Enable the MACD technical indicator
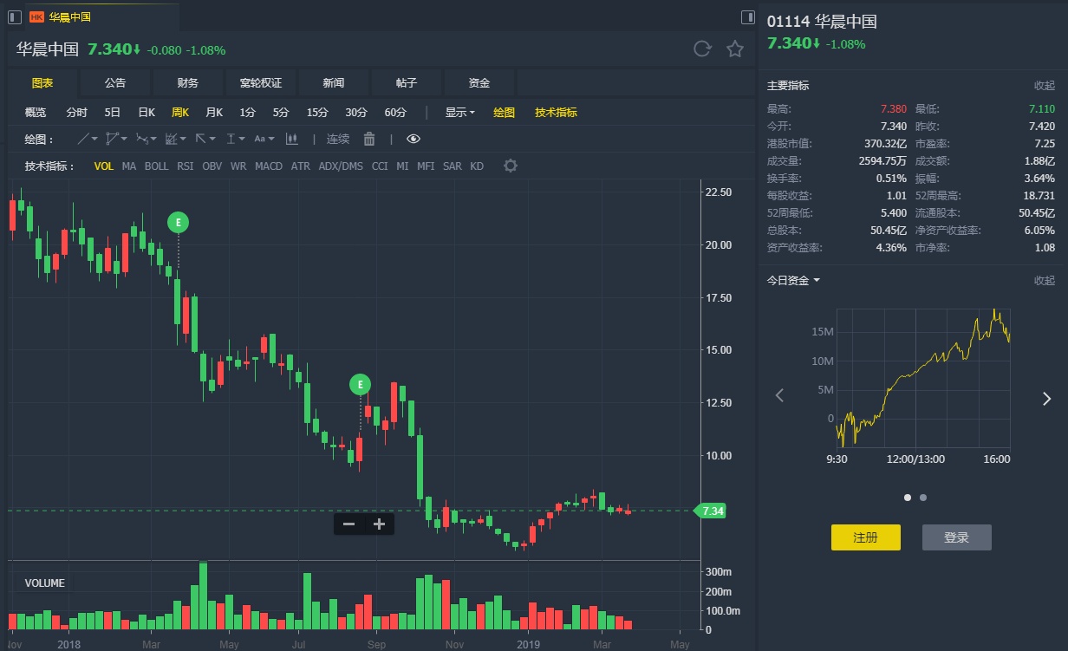This screenshot has height=651, width=1068. click(268, 166)
